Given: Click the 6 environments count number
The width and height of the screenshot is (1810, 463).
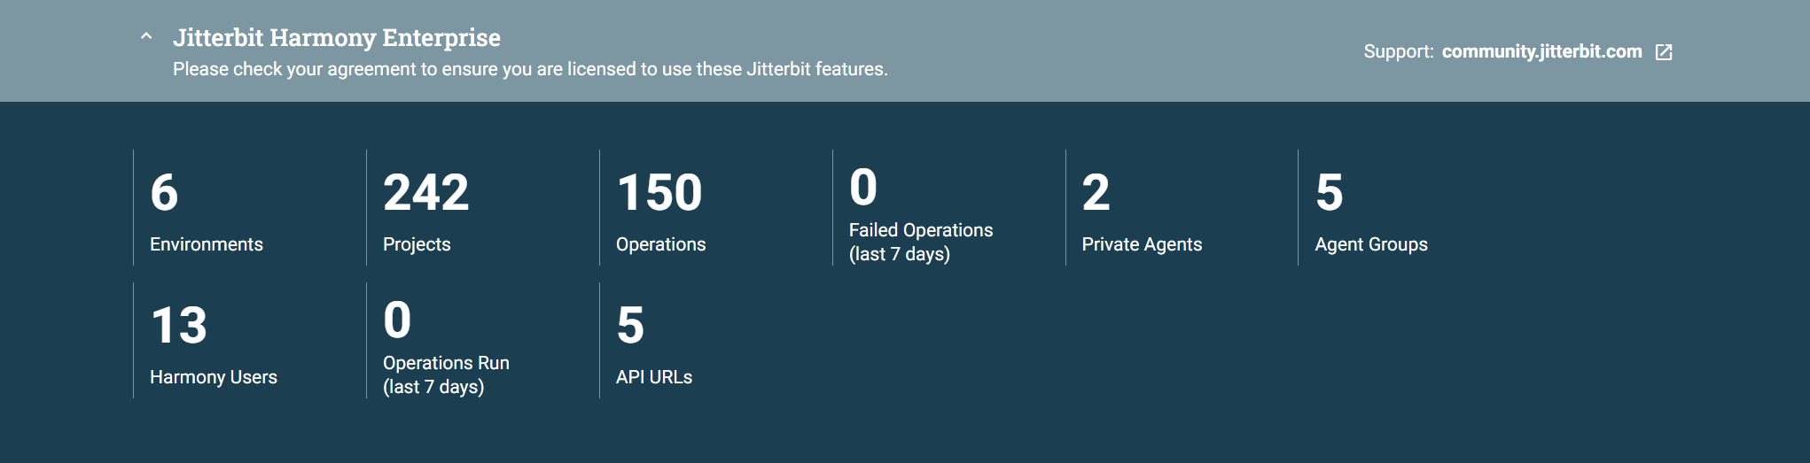Looking at the screenshot, I should [164, 193].
